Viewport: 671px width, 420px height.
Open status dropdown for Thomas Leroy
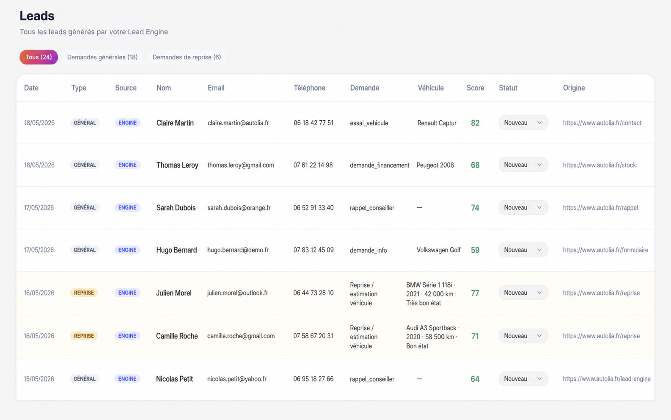[x=523, y=165]
